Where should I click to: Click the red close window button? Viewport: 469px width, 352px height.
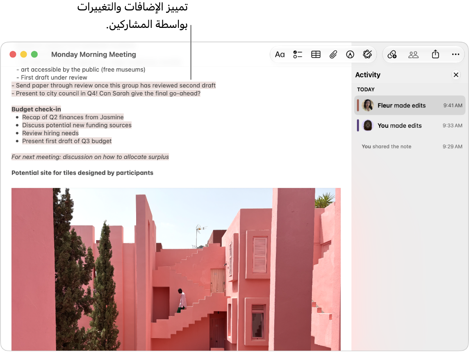pos(13,55)
